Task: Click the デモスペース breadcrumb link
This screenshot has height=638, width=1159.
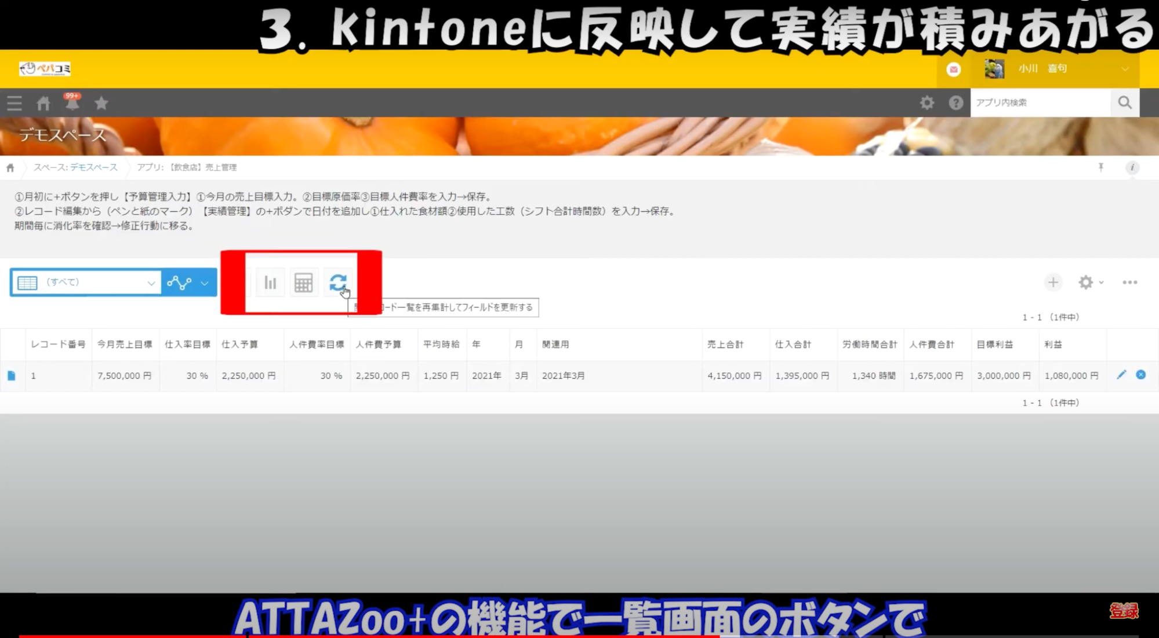Action: (94, 167)
